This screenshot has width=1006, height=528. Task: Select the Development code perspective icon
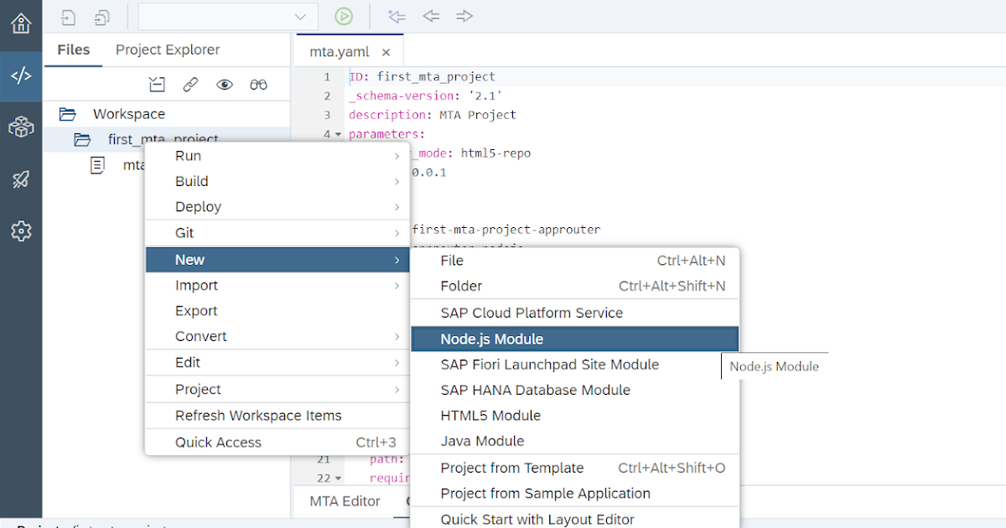tap(21, 77)
